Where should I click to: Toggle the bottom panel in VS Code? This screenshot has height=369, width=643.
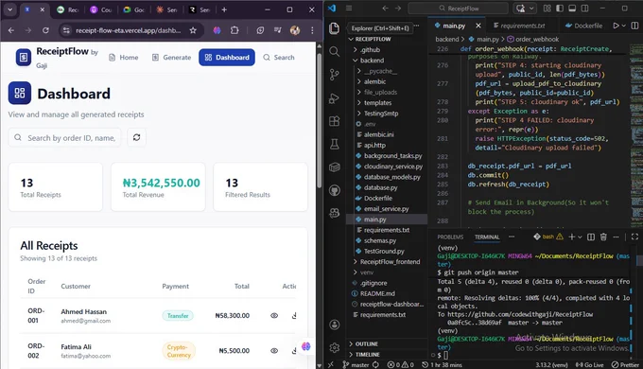point(572,9)
